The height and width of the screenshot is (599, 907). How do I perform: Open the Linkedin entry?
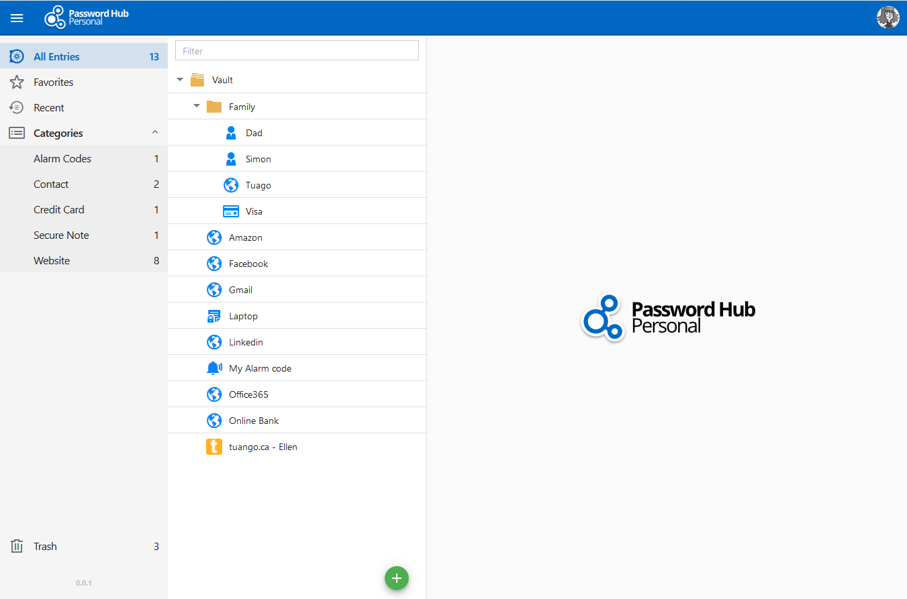coord(297,342)
